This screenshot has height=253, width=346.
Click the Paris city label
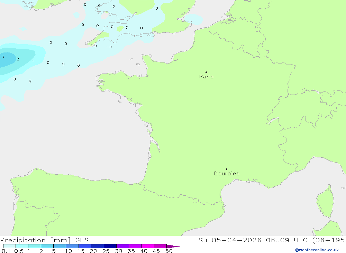[206, 77]
